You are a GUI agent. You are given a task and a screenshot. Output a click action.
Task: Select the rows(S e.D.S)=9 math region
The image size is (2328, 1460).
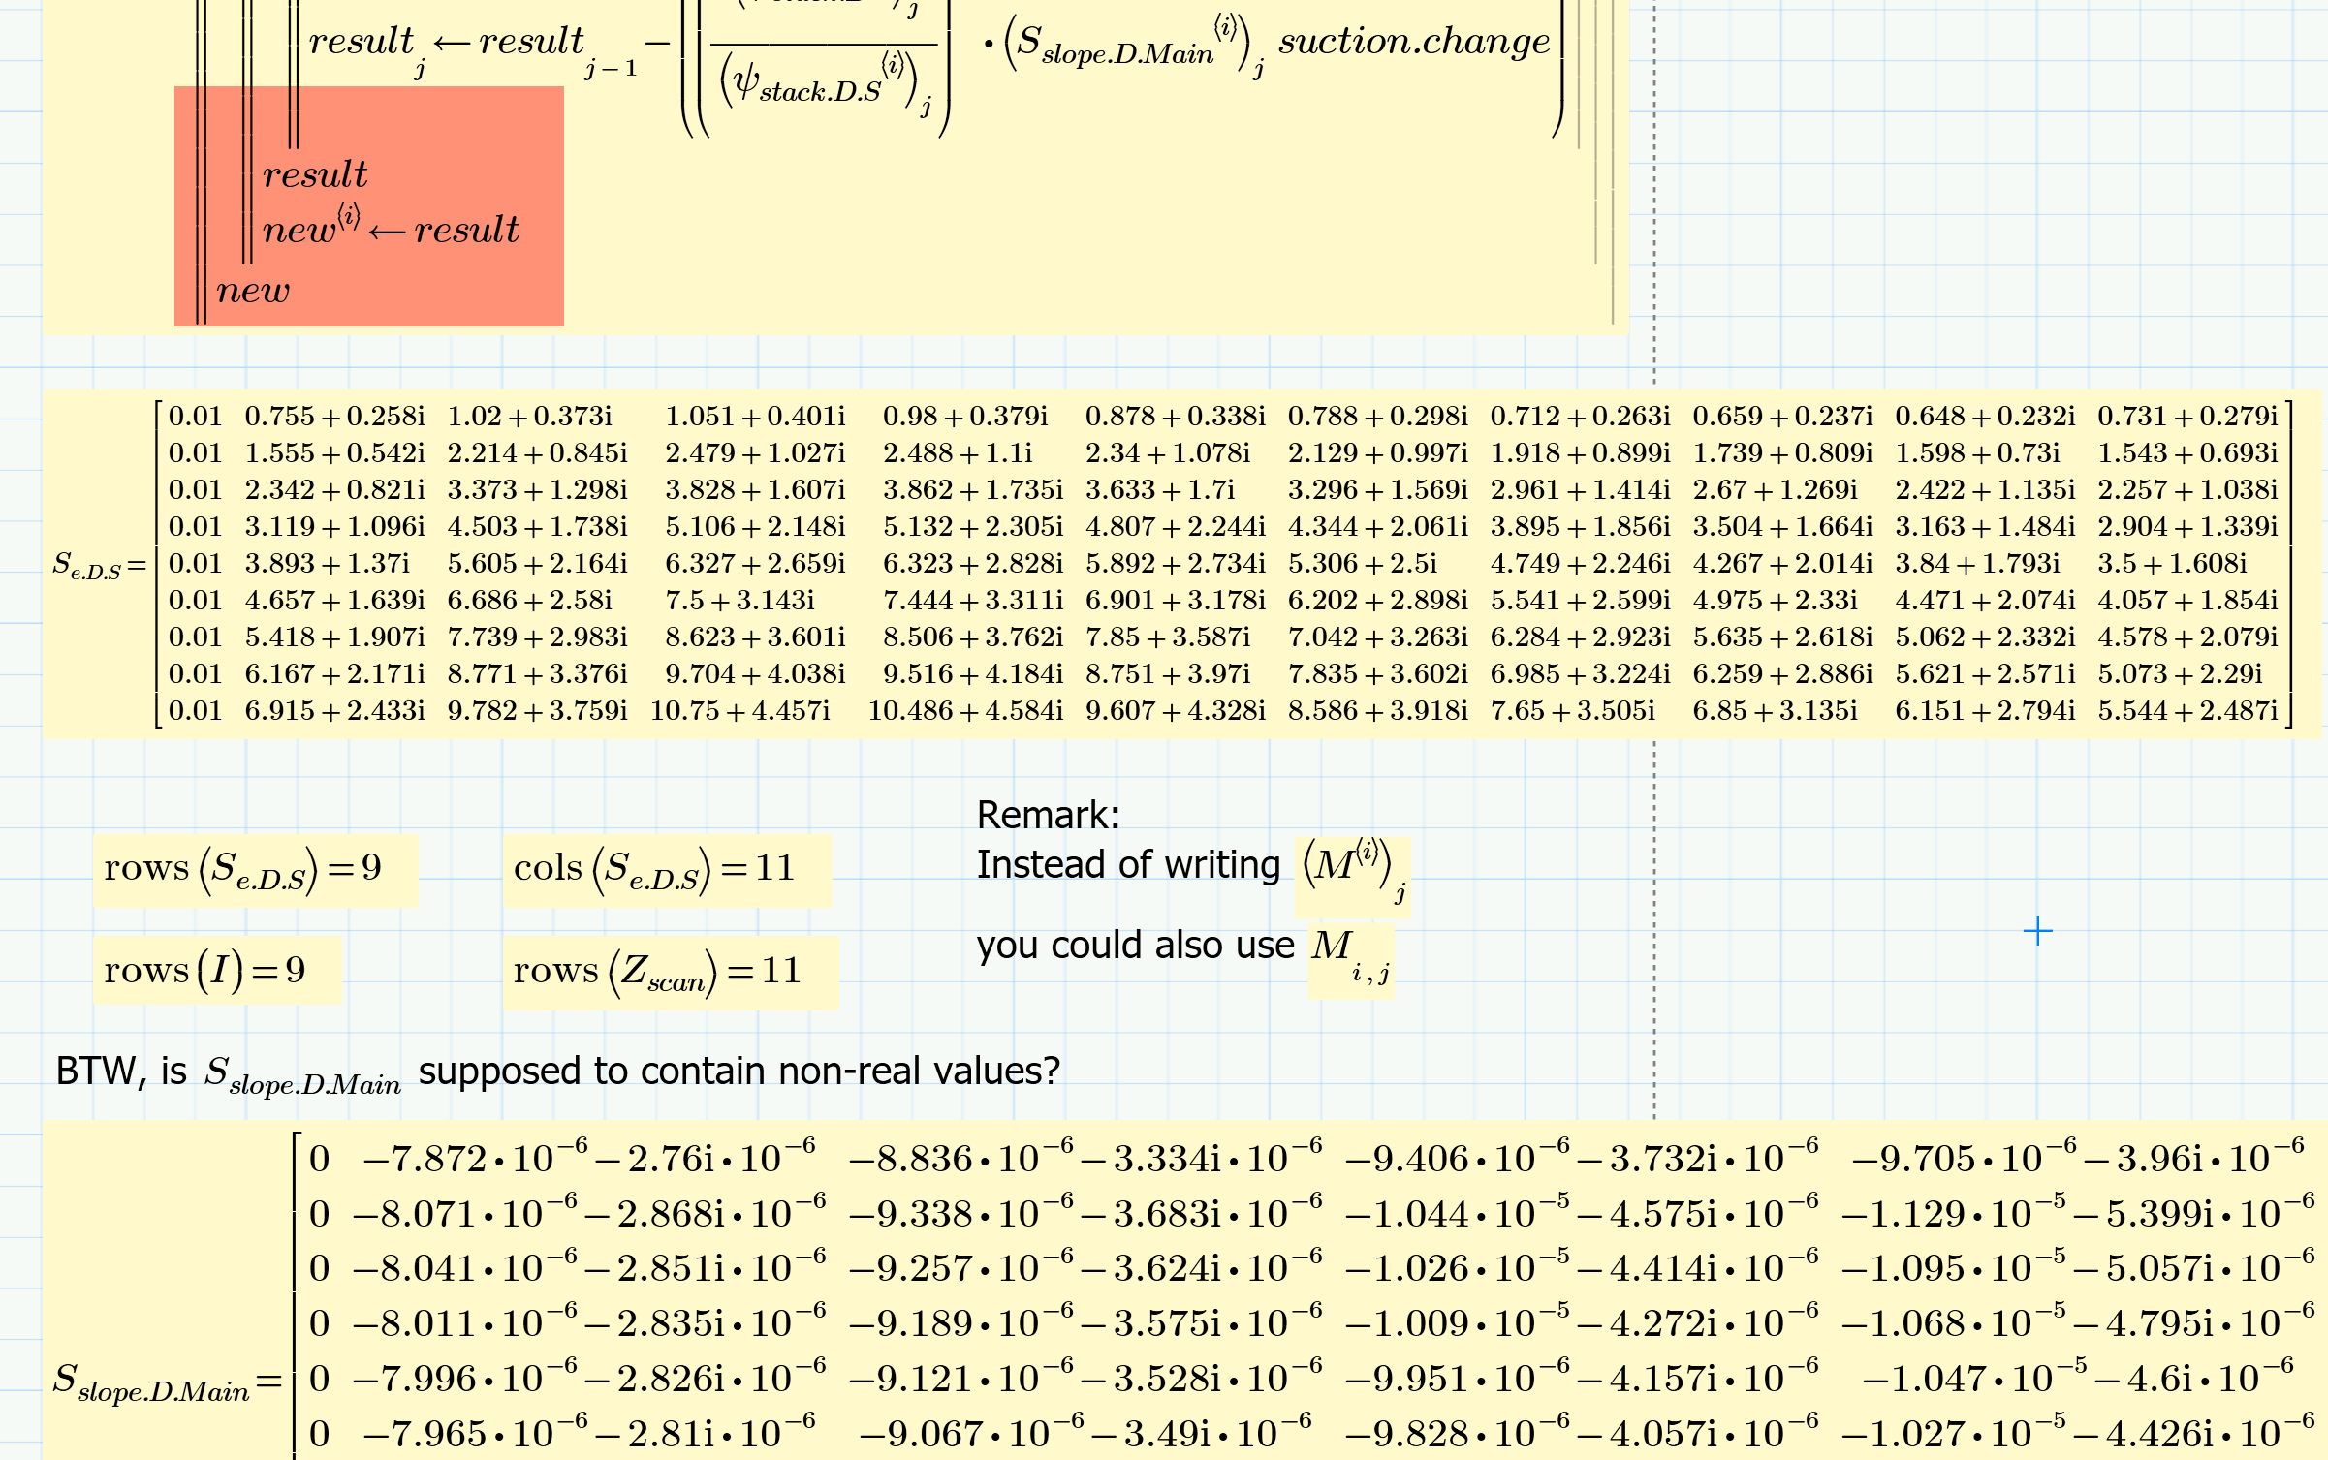242,868
